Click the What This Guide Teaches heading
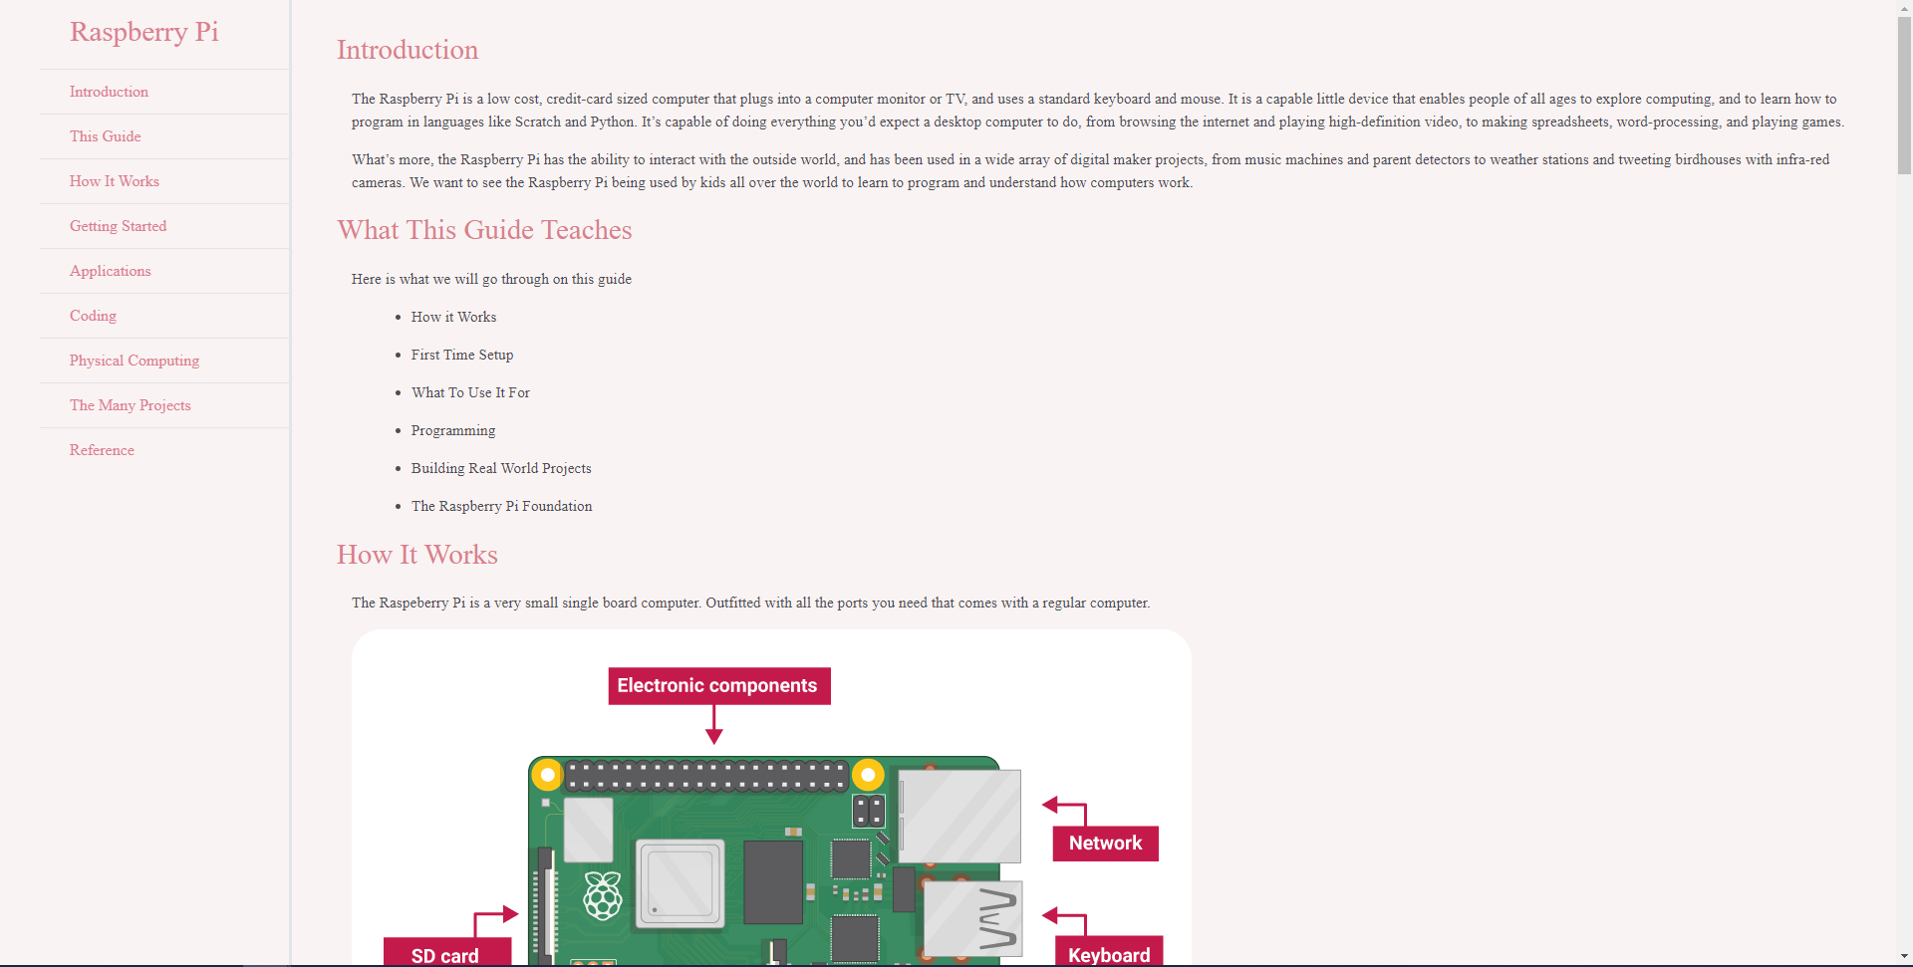The image size is (1913, 967). (484, 230)
